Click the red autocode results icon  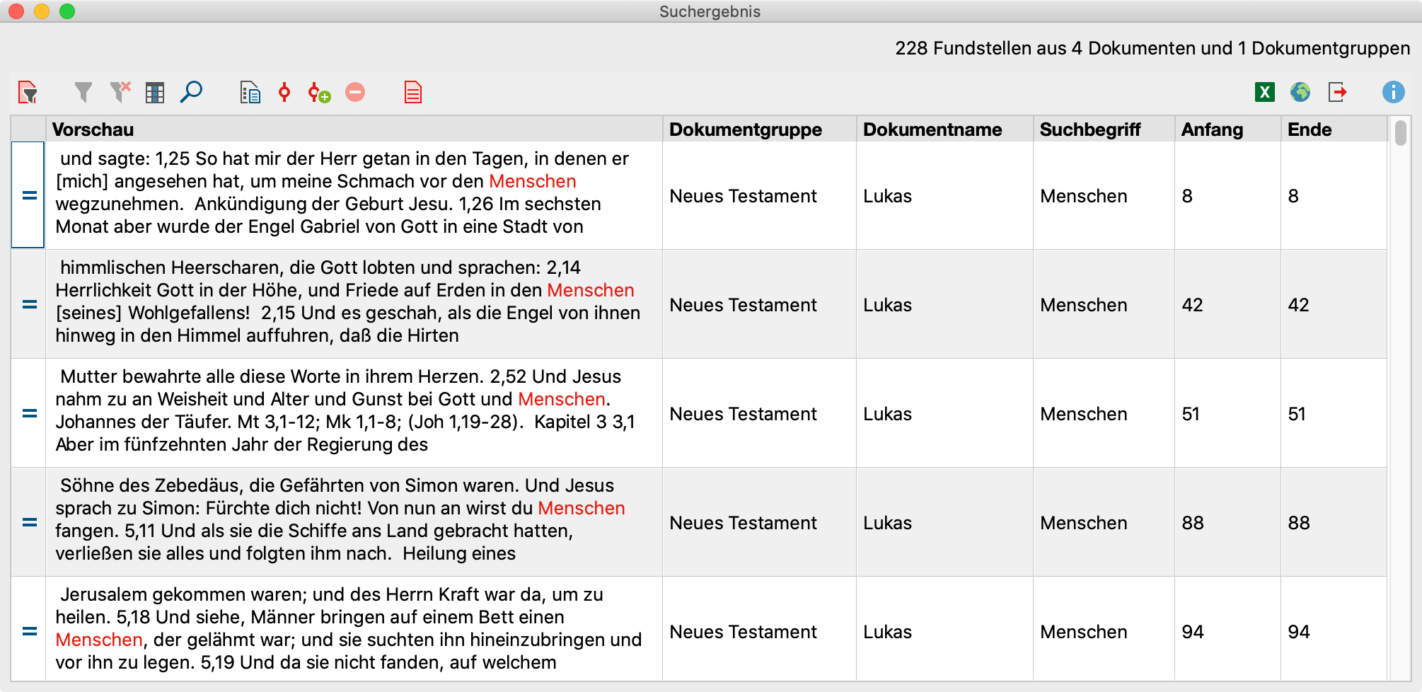click(x=284, y=92)
